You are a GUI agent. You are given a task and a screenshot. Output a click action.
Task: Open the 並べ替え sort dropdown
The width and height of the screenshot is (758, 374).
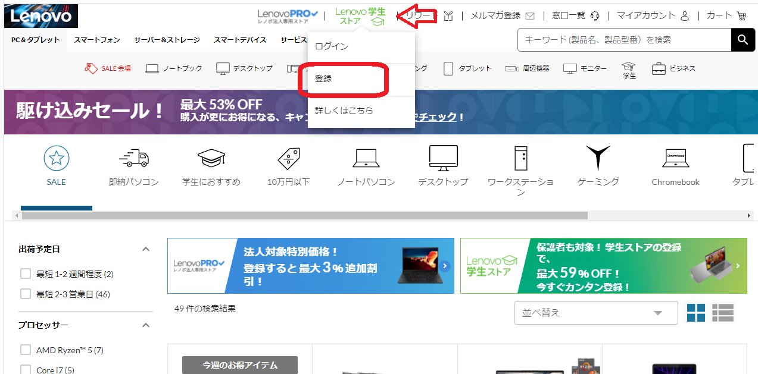point(596,313)
